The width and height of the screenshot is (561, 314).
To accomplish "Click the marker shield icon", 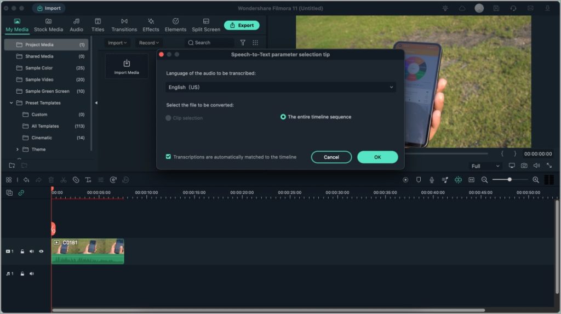I will coord(418,180).
